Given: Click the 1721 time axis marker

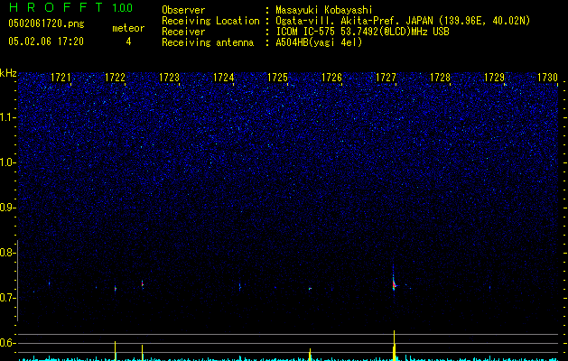Looking at the screenshot, I should click(x=61, y=78).
